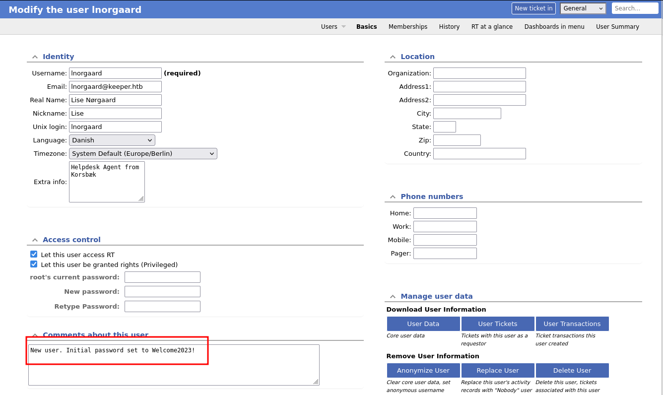663x395 pixels.
Task: Collapse the Identity section chevron
Action: click(35, 57)
